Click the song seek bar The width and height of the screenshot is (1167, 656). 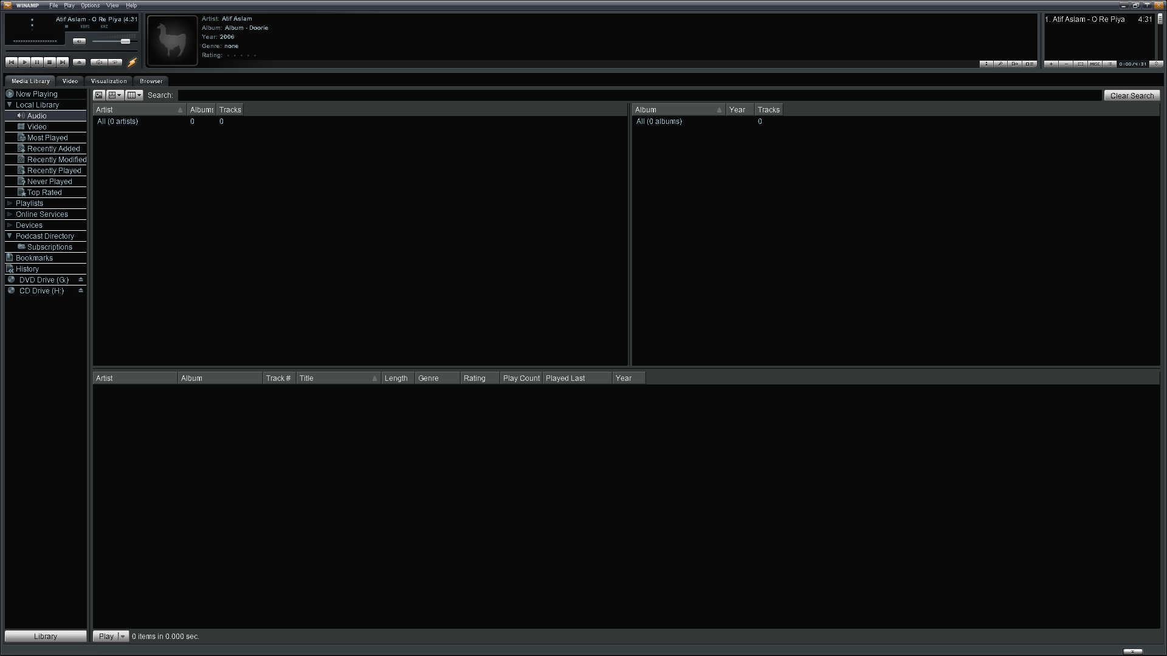click(72, 51)
